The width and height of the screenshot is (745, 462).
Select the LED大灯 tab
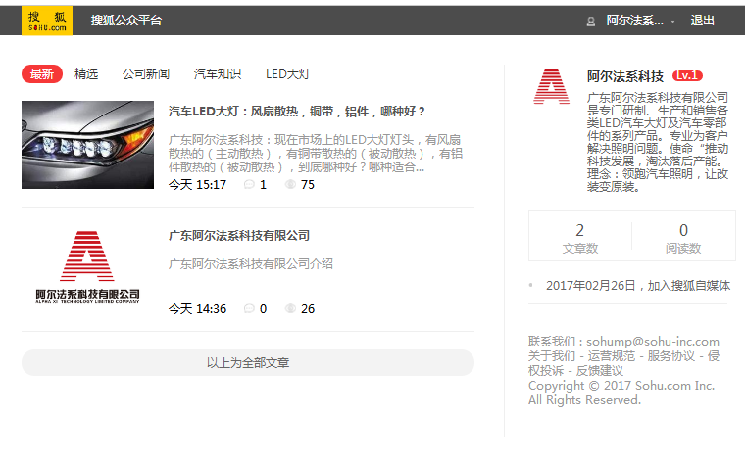[288, 74]
